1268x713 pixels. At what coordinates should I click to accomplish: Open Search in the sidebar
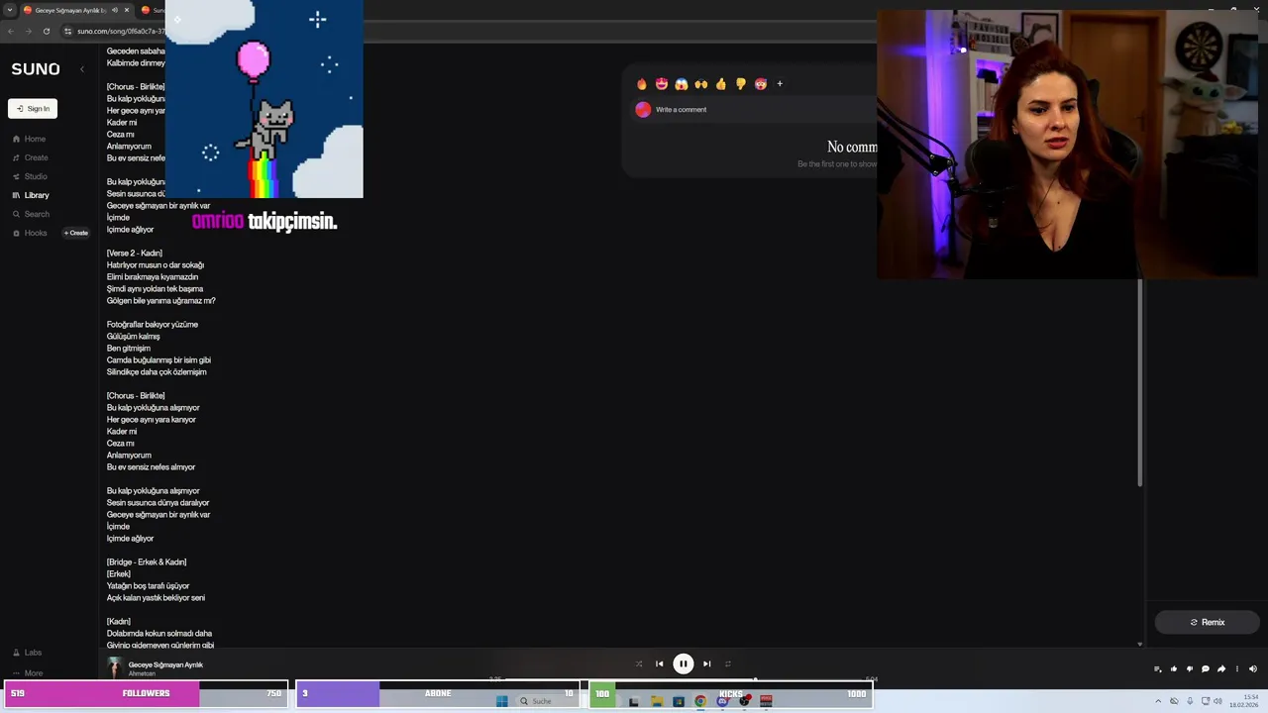point(31,214)
